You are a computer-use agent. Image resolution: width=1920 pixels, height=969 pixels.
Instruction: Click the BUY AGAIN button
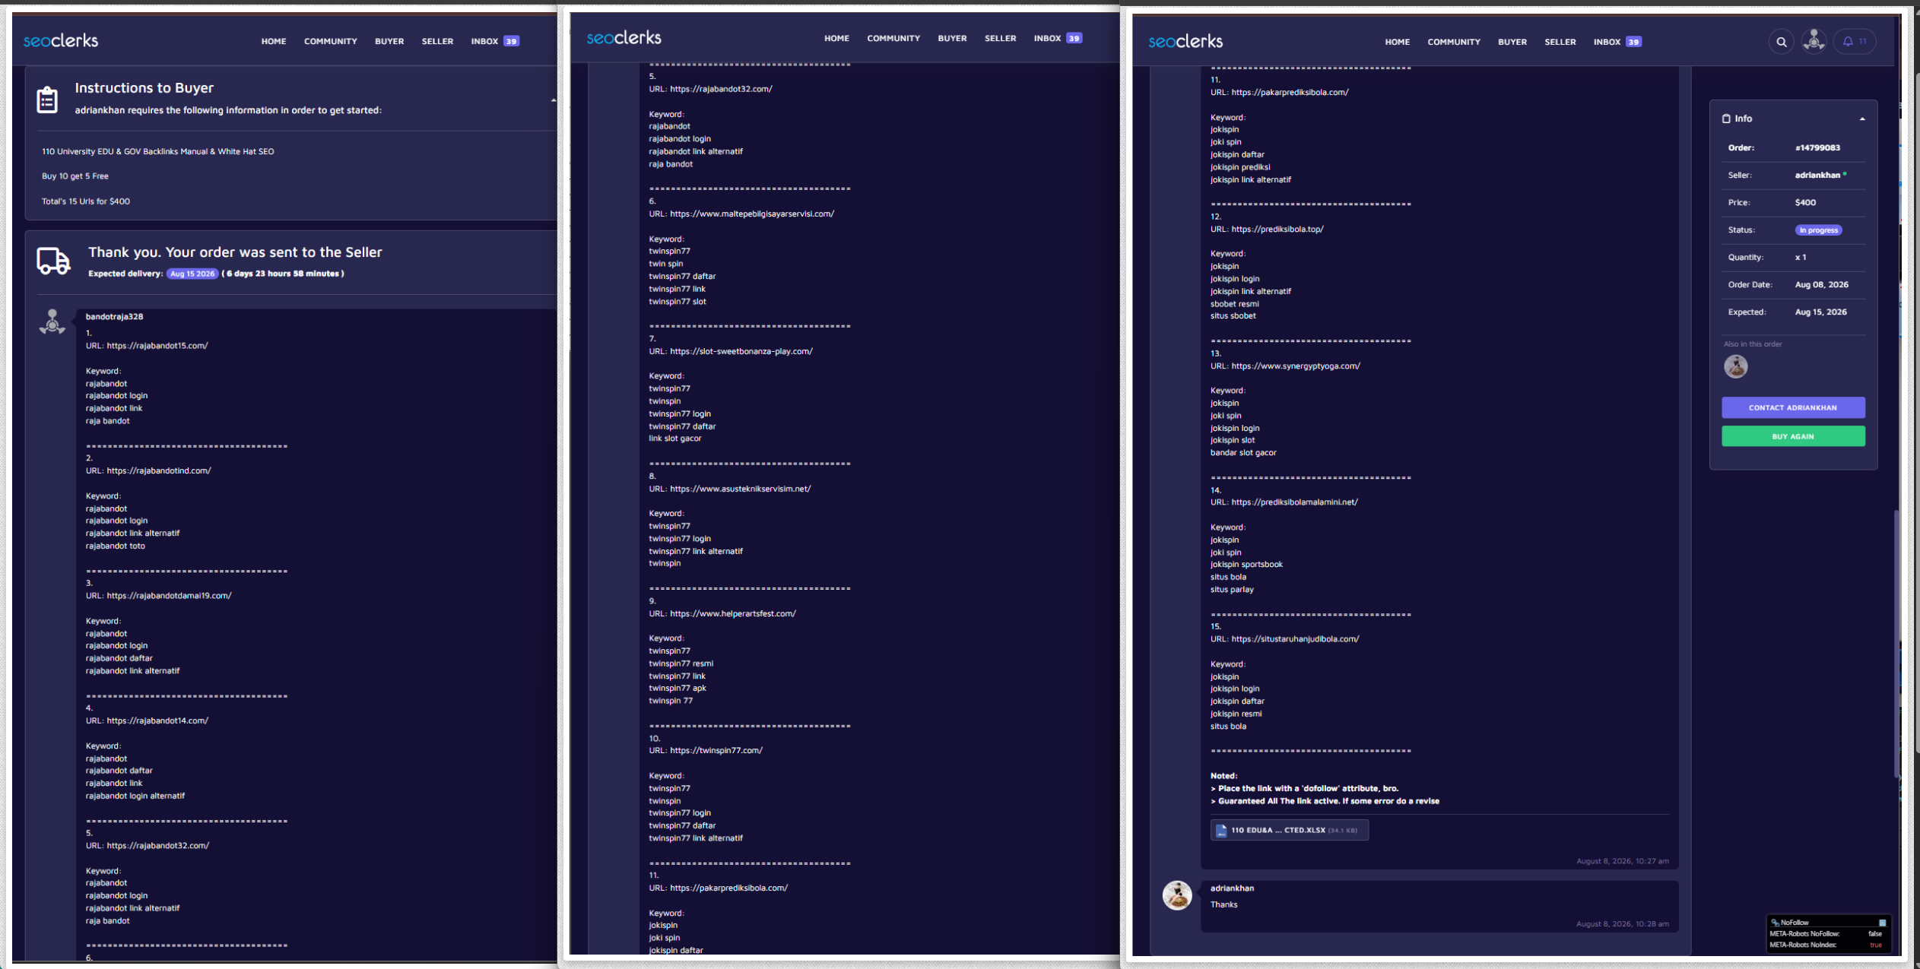(x=1793, y=436)
